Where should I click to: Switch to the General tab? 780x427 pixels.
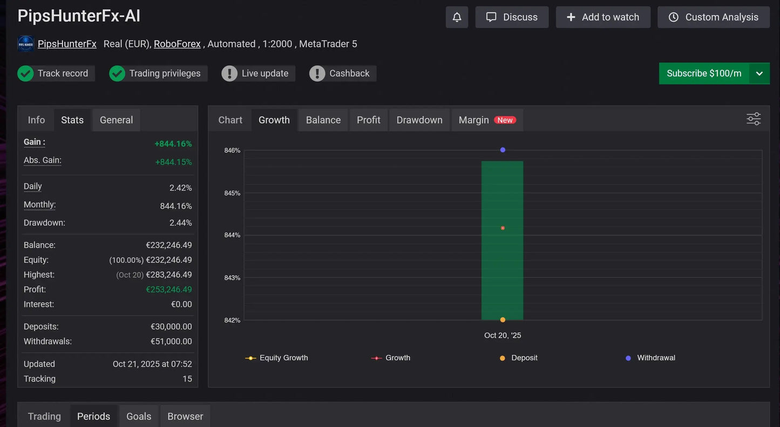(x=116, y=120)
